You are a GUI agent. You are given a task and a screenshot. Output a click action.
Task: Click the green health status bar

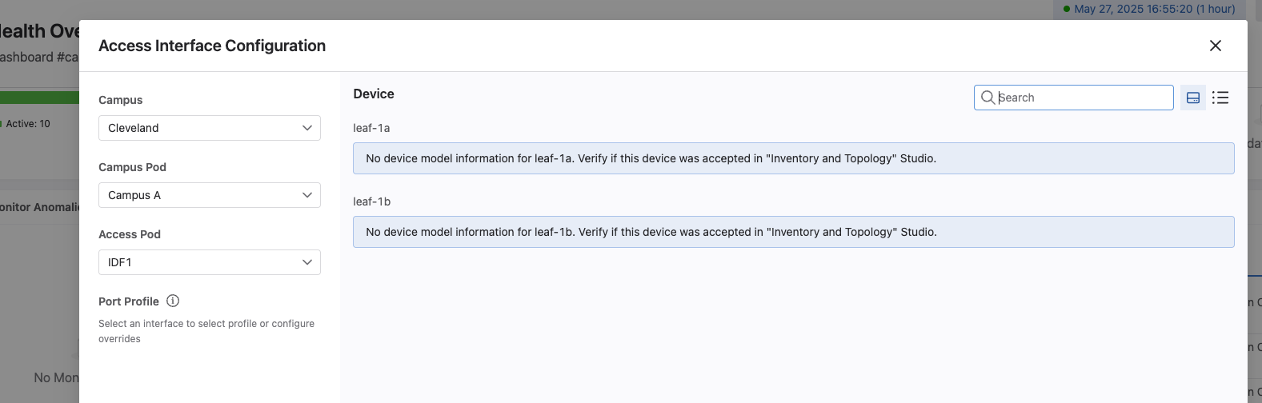(x=39, y=98)
